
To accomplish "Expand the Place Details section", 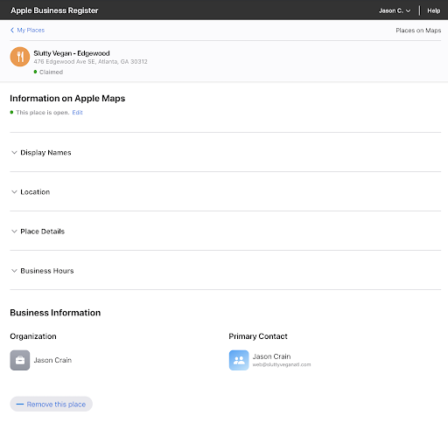I will click(226, 231).
